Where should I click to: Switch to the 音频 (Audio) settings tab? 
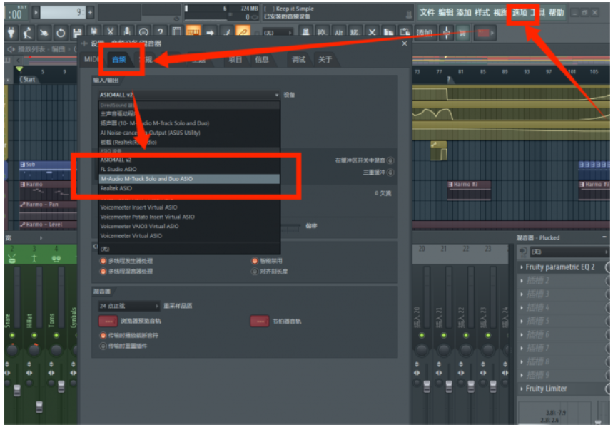tap(118, 60)
